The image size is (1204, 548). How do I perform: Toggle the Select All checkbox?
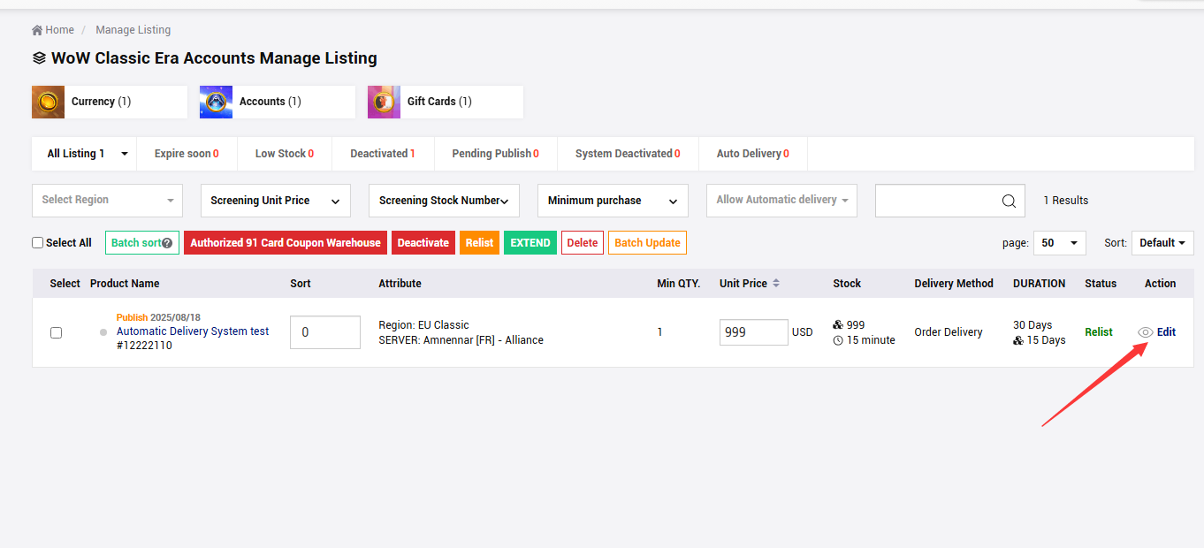(37, 243)
